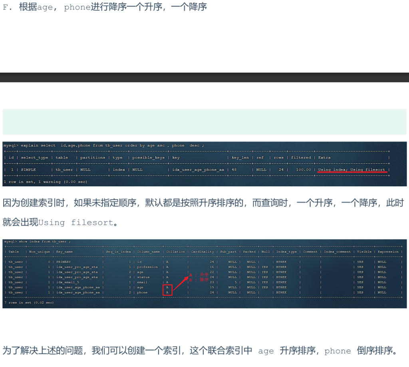This screenshot has width=409, height=367.
Task: Click the "phone" code word in last paragraph
Action: (x=338, y=351)
